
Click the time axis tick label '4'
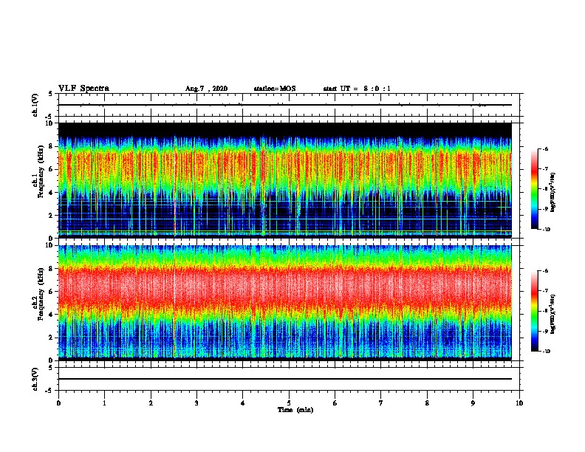(243, 403)
